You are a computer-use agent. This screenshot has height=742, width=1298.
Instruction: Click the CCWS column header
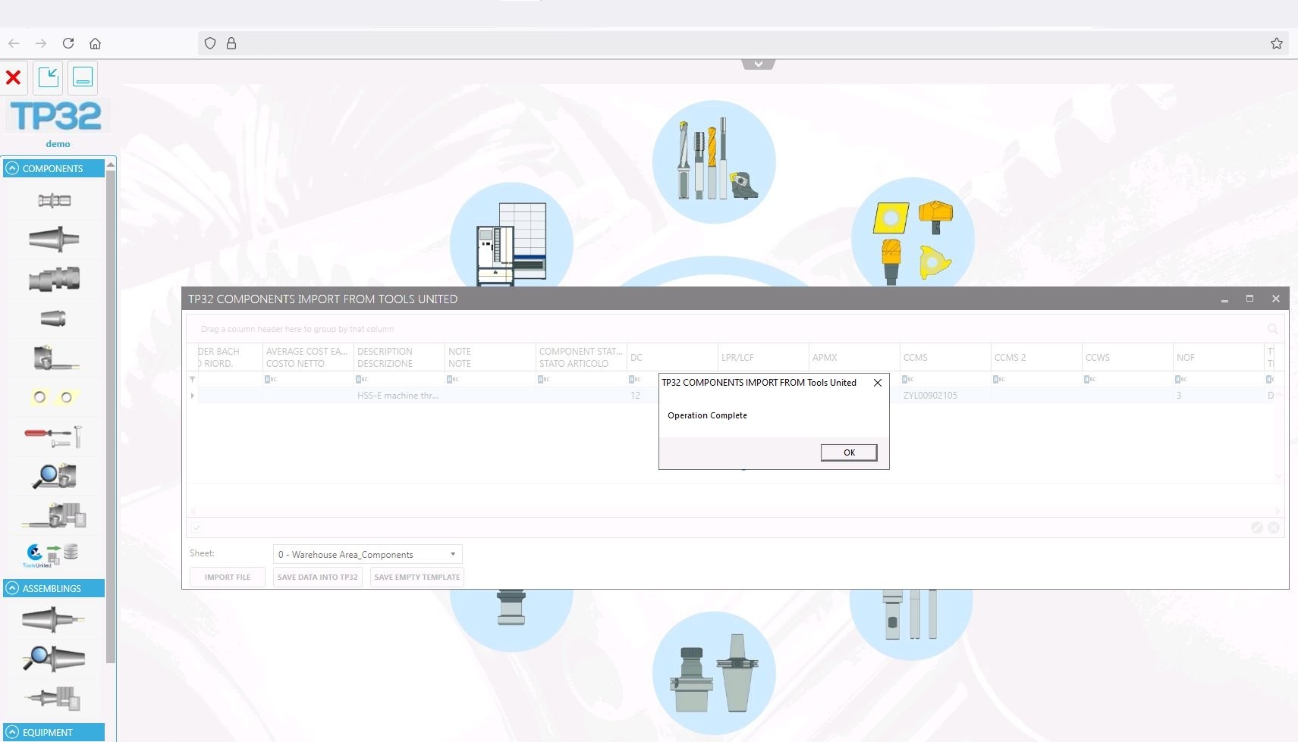click(1127, 357)
